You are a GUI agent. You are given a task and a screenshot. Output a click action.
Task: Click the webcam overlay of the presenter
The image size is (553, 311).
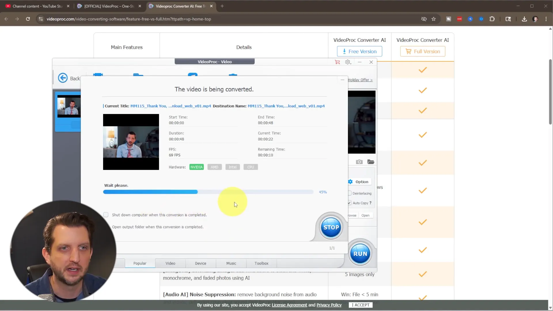click(x=63, y=251)
